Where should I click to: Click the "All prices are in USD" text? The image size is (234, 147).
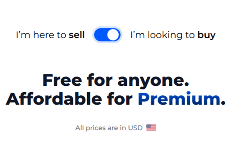(x=109, y=128)
